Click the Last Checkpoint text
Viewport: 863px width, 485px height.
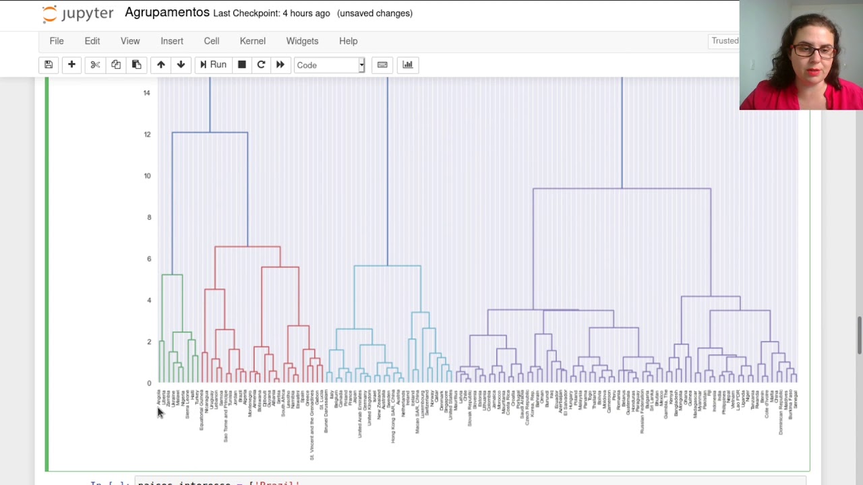coord(272,13)
